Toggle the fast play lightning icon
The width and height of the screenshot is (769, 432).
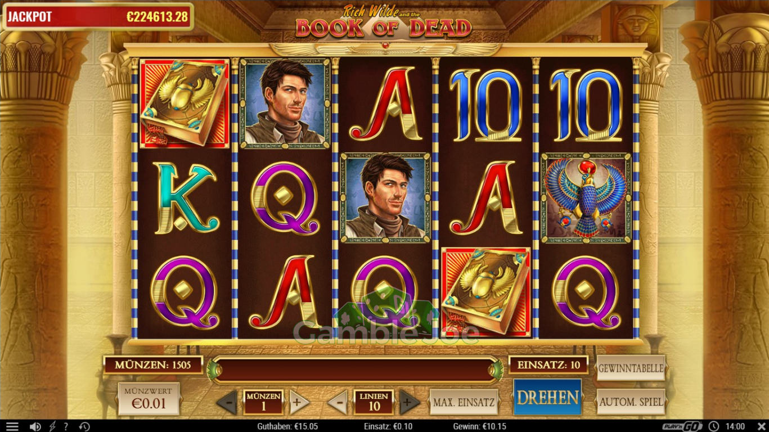[x=53, y=426]
